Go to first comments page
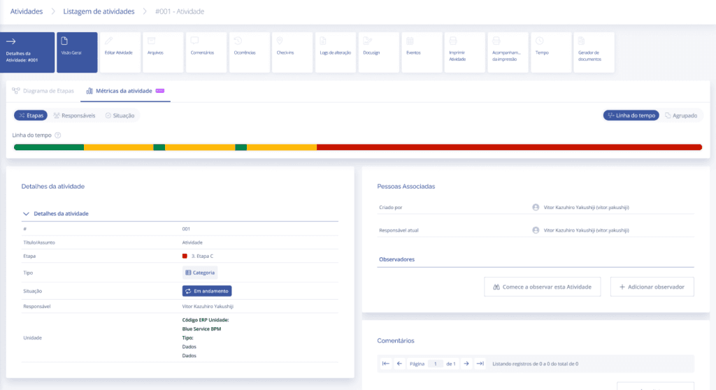The height and width of the screenshot is (390, 716). coord(386,363)
